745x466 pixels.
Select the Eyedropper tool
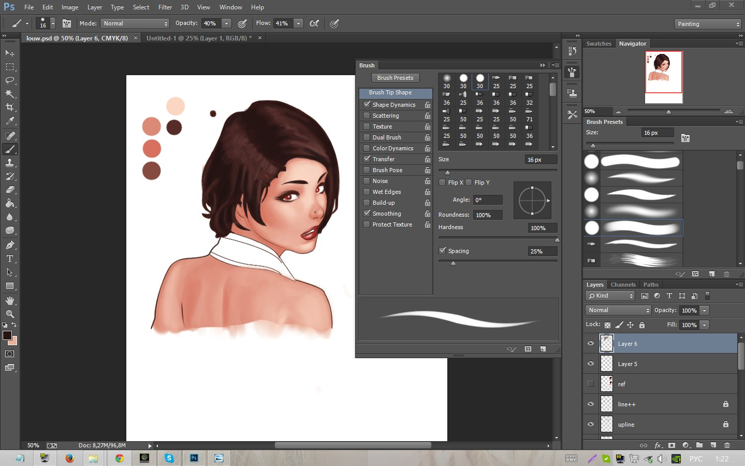pos(10,121)
